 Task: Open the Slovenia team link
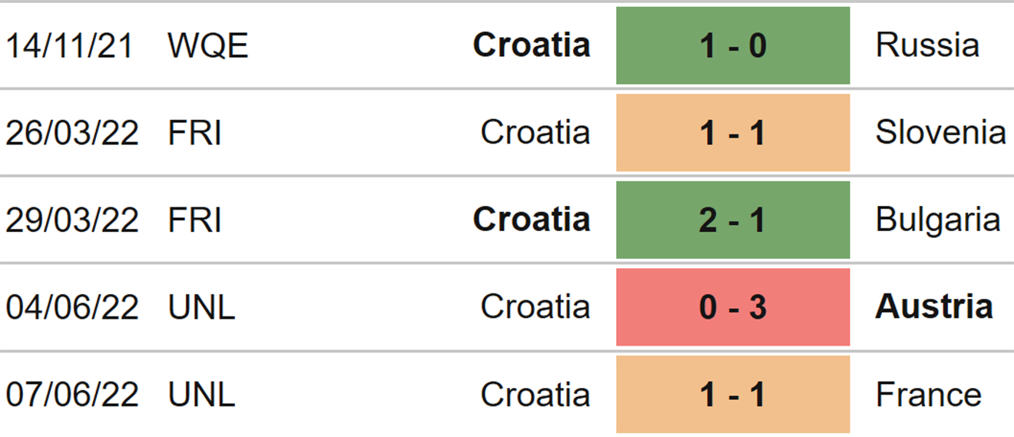[x=940, y=133]
